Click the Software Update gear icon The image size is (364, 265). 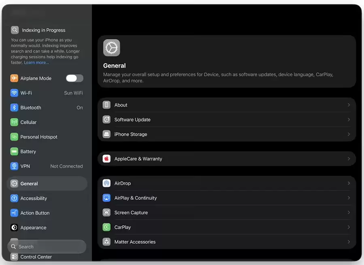(106, 120)
